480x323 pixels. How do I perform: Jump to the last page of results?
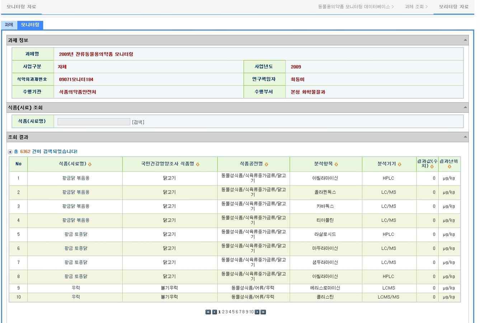click(263, 312)
